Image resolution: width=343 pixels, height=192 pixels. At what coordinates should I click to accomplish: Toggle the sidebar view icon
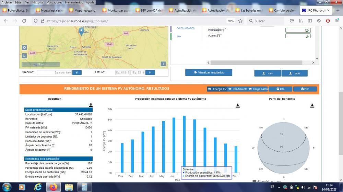click(310, 21)
